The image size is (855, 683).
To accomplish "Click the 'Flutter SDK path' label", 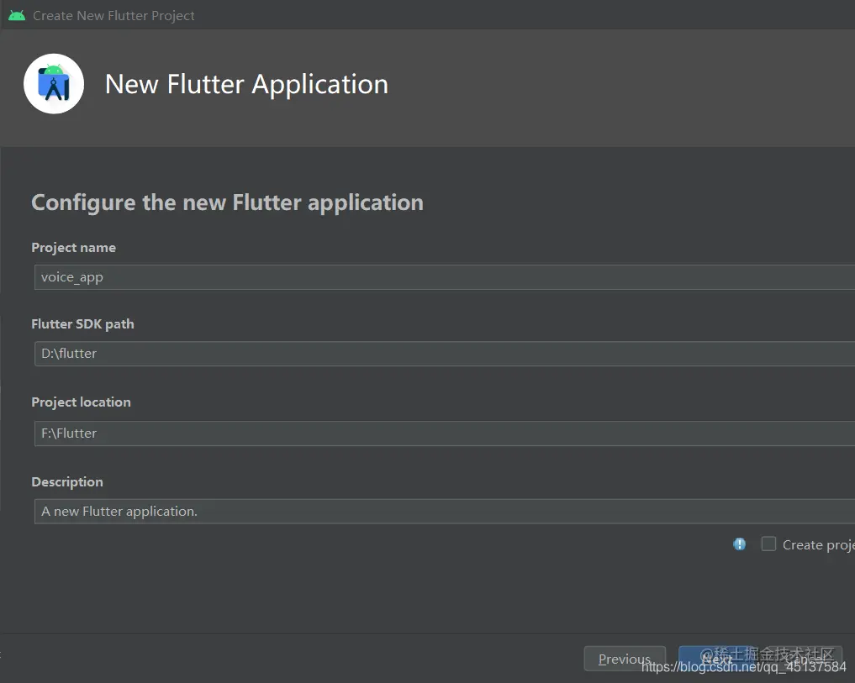I will [83, 323].
